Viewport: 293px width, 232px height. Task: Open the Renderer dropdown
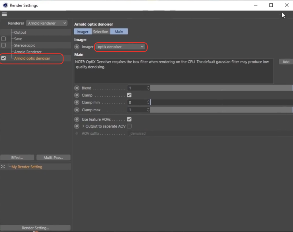[x=47, y=23]
